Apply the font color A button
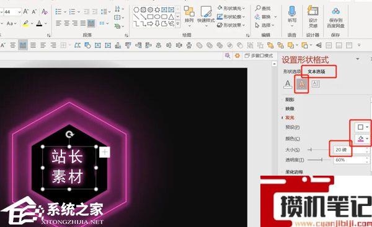Image resolution: width=372 pixels, height=227 pixels. tap(39, 24)
